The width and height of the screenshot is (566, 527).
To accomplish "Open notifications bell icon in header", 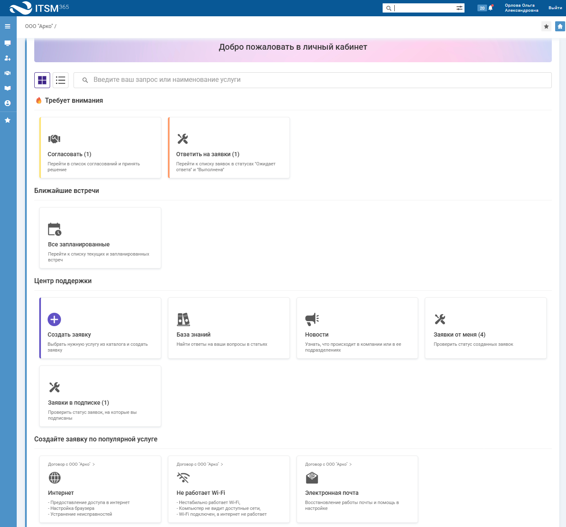I will (x=490, y=8).
